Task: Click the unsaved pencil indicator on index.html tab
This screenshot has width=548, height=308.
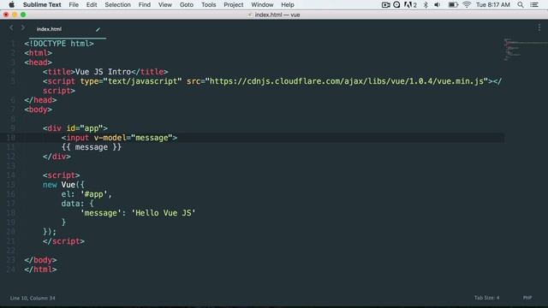Action: pyautogui.click(x=98, y=29)
